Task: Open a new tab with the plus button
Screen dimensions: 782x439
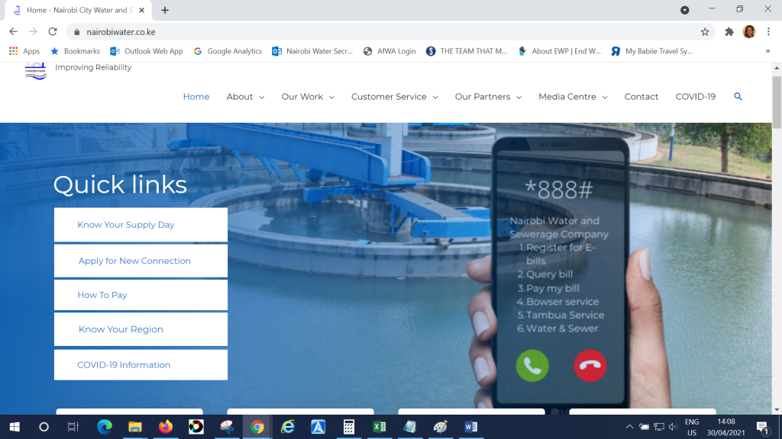Action: click(x=165, y=10)
